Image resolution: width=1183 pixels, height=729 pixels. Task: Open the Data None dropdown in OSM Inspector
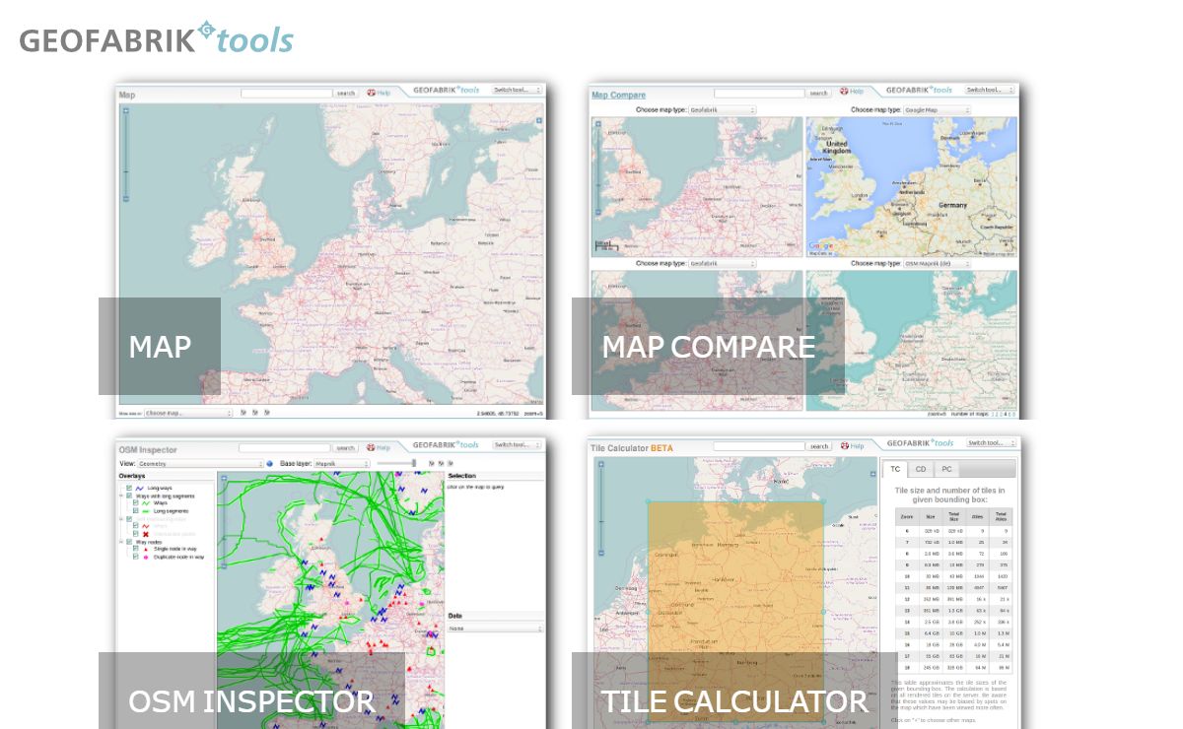(x=496, y=628)
